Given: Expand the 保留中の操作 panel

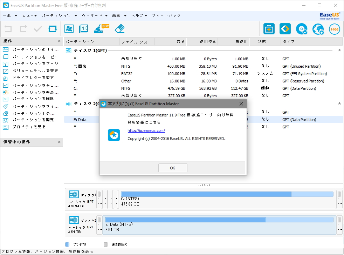Looking at the screenshot, I should (x=59, y=142).
